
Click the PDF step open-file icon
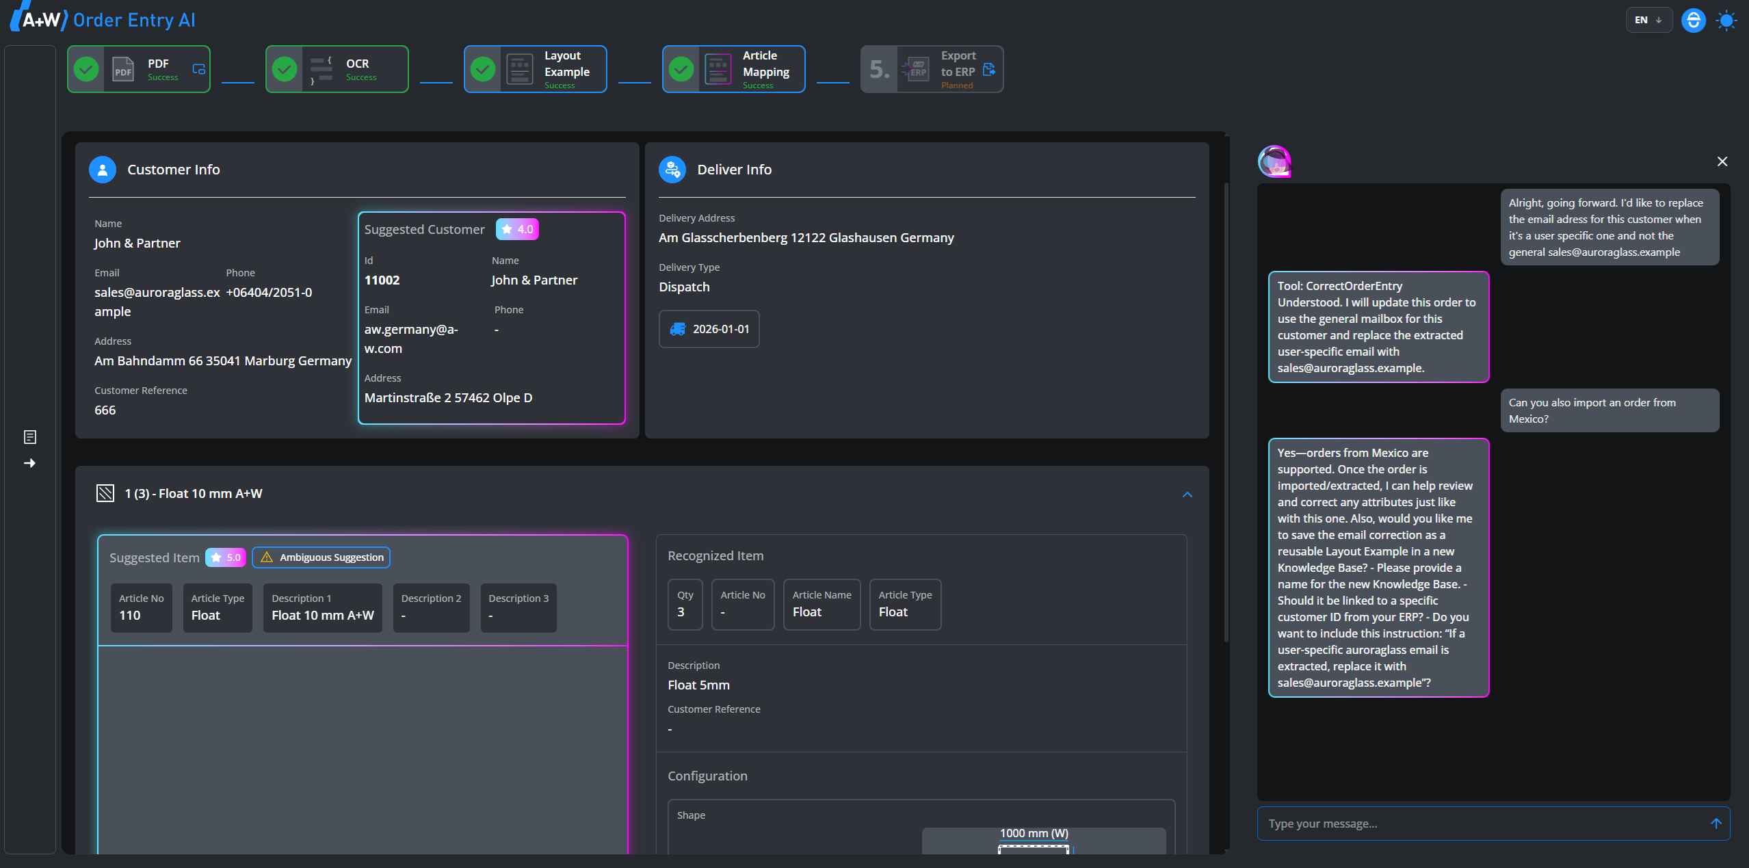tap(199, 69)
